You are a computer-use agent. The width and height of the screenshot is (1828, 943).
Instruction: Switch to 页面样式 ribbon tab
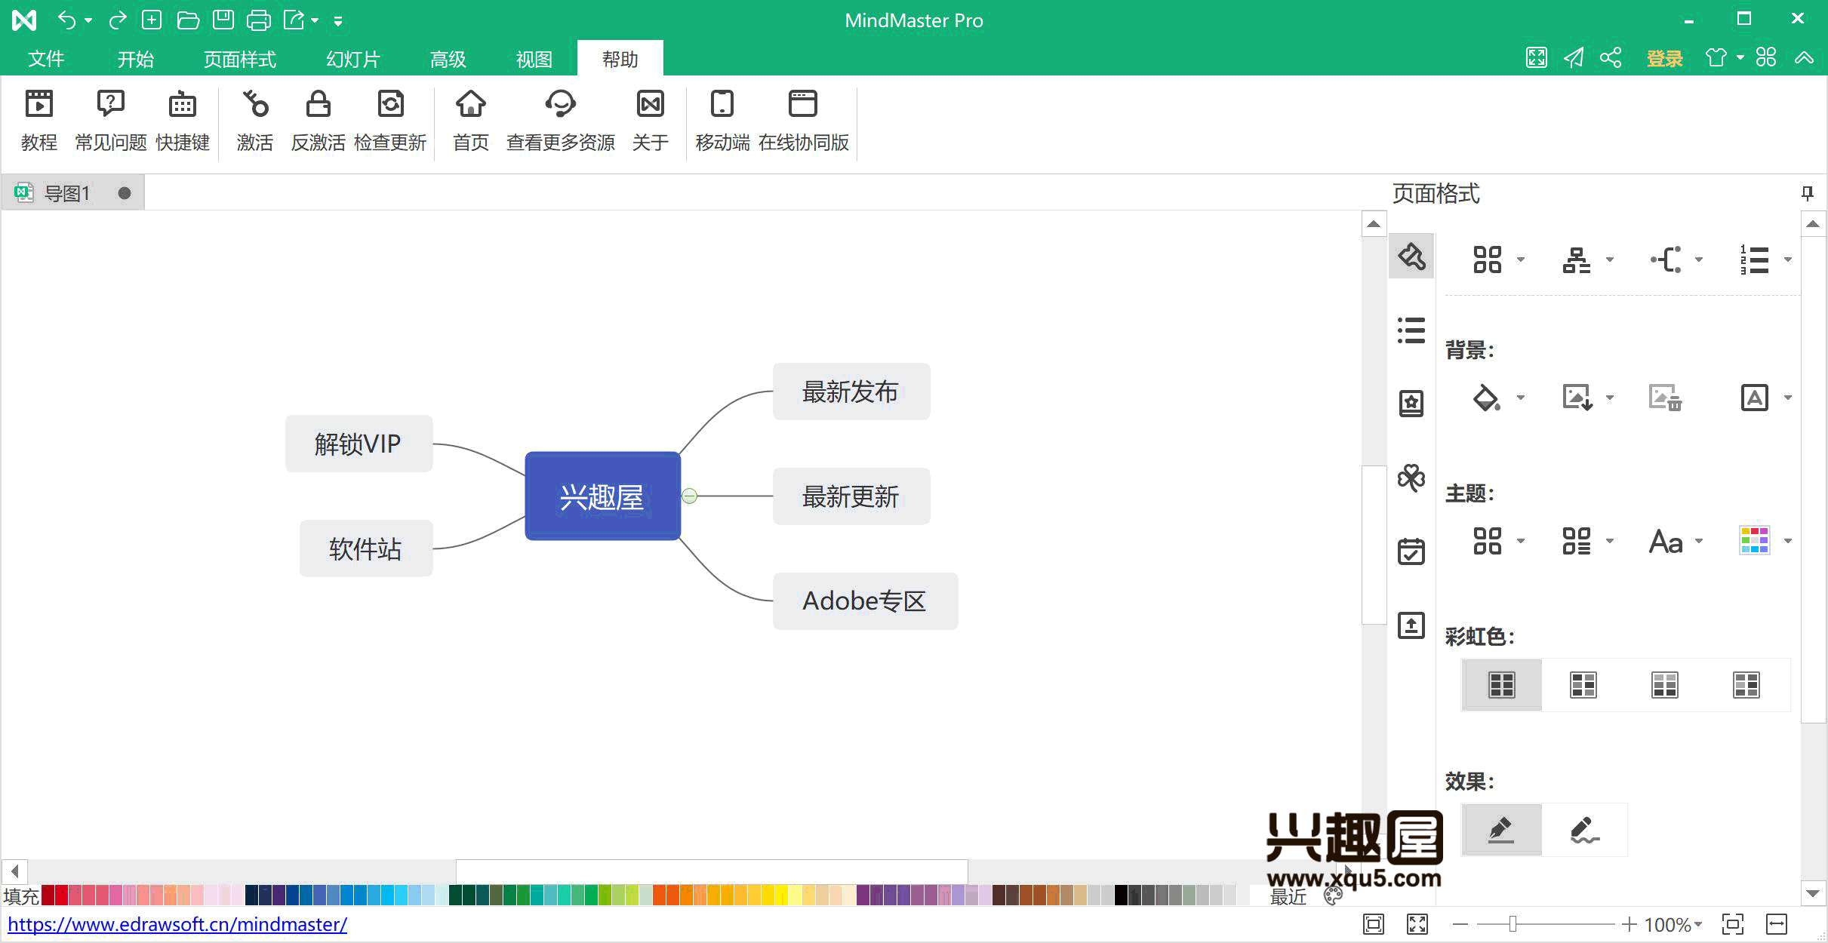tap(240, 59)
